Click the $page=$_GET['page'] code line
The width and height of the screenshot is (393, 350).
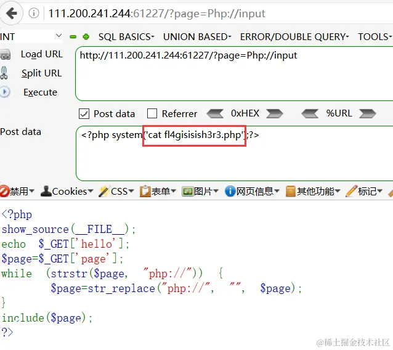click(x=62, y=259)
